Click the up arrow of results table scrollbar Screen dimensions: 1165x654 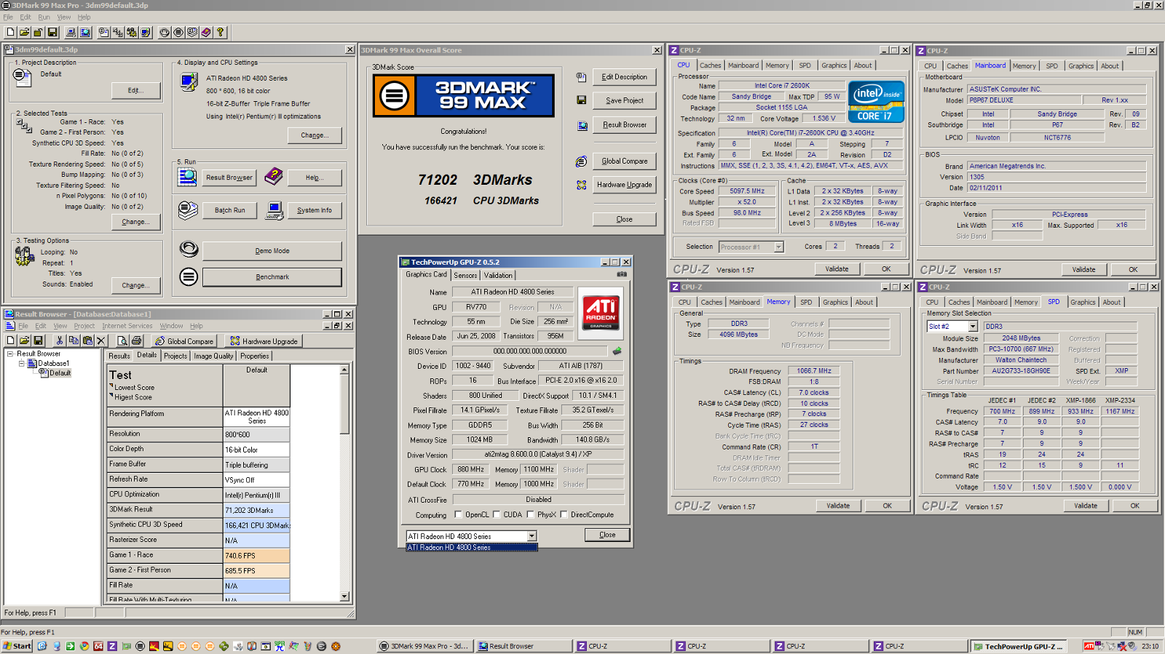click(344, 370)
